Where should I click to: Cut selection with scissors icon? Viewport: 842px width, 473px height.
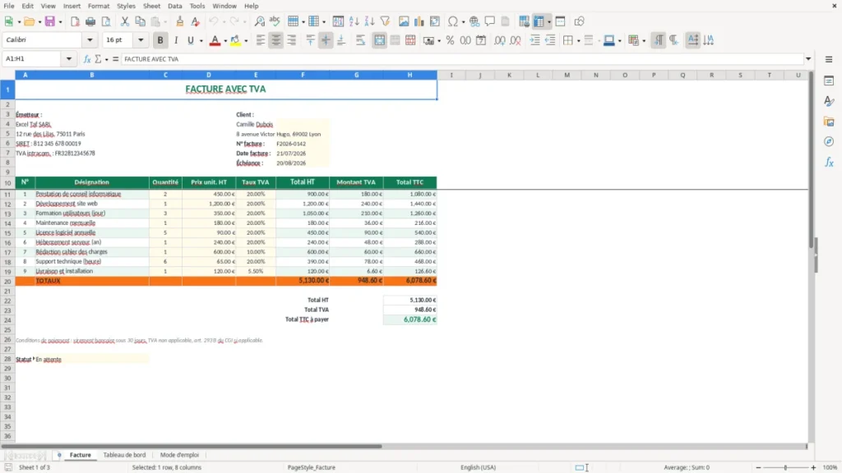(x=125, y=21)
